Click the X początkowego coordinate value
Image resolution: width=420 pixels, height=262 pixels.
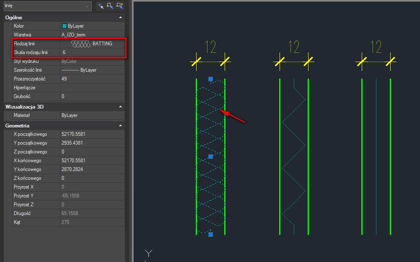click(x=92, y=134)
